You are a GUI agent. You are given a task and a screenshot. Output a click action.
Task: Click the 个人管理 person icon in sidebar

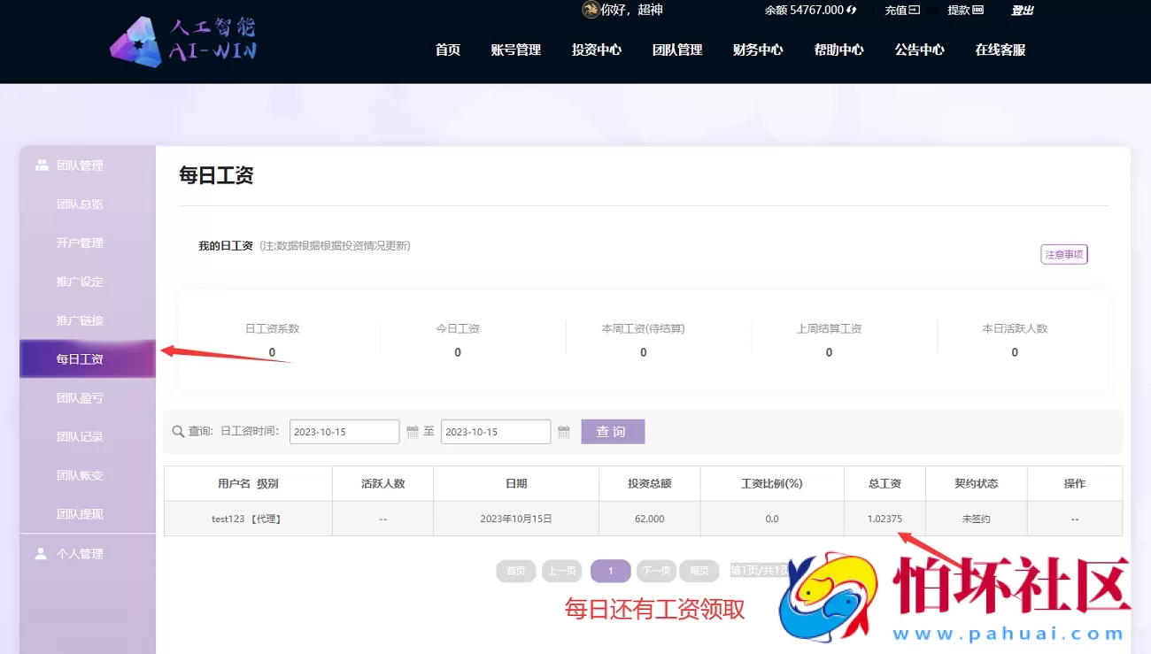pyautogui.click(x=39, y=553)
